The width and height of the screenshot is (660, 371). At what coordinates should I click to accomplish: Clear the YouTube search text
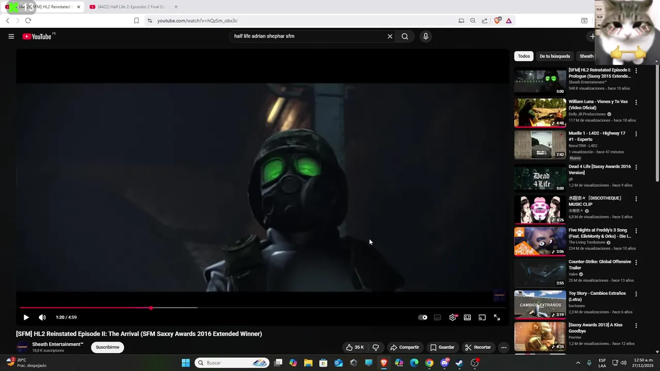point(390,36)
